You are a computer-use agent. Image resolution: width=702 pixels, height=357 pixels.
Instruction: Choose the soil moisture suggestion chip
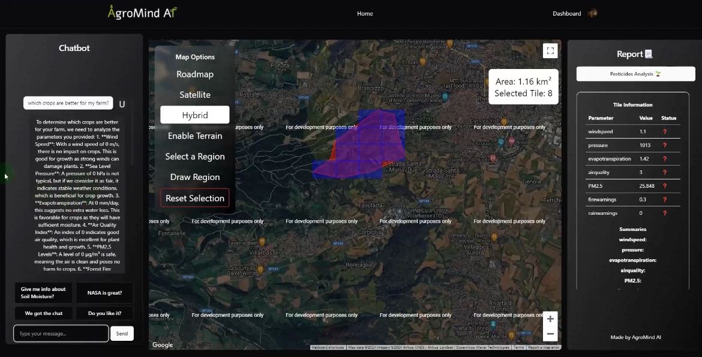tap(43, 292)
